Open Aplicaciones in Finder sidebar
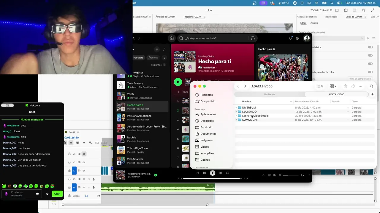 208,114
